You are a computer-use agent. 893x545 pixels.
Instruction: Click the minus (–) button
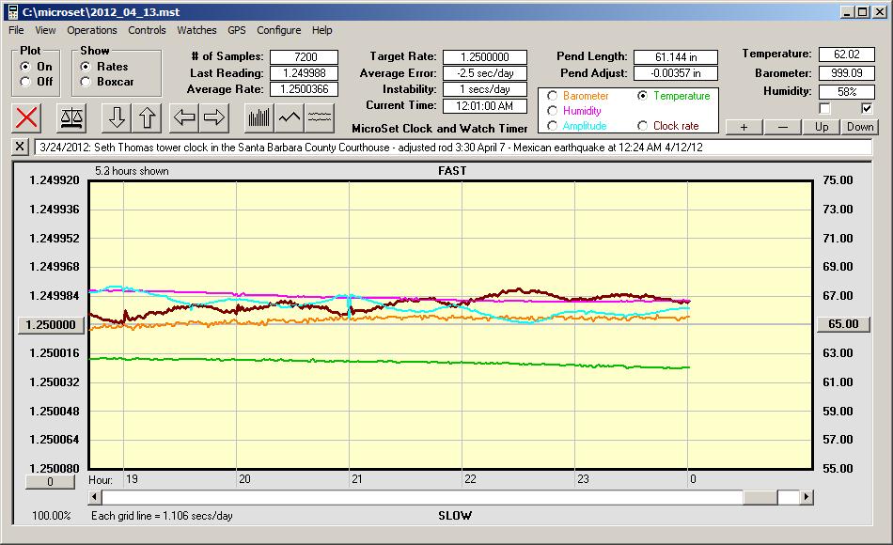(782, 127)
